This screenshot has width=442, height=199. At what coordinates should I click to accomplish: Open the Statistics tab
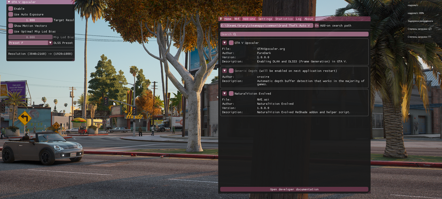pos(284,19)
